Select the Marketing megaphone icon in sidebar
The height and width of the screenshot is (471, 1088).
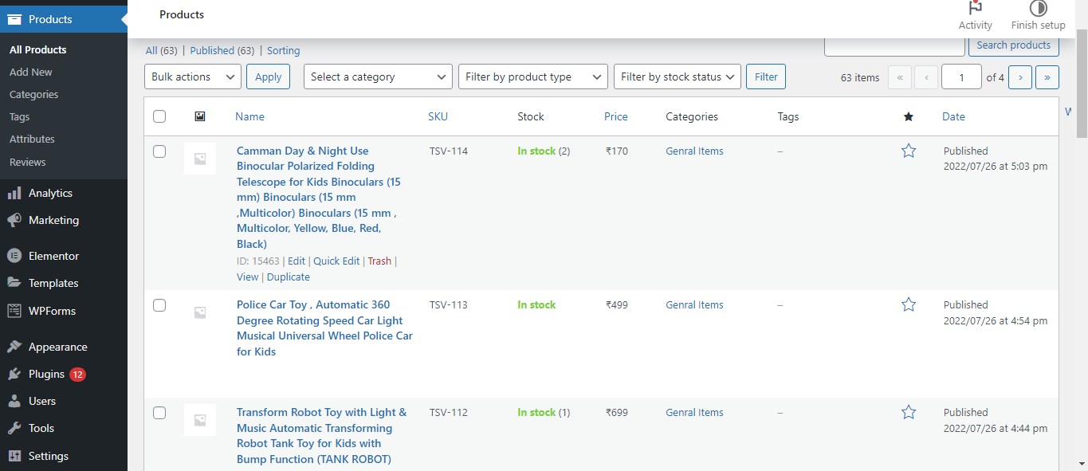(14, 220)
